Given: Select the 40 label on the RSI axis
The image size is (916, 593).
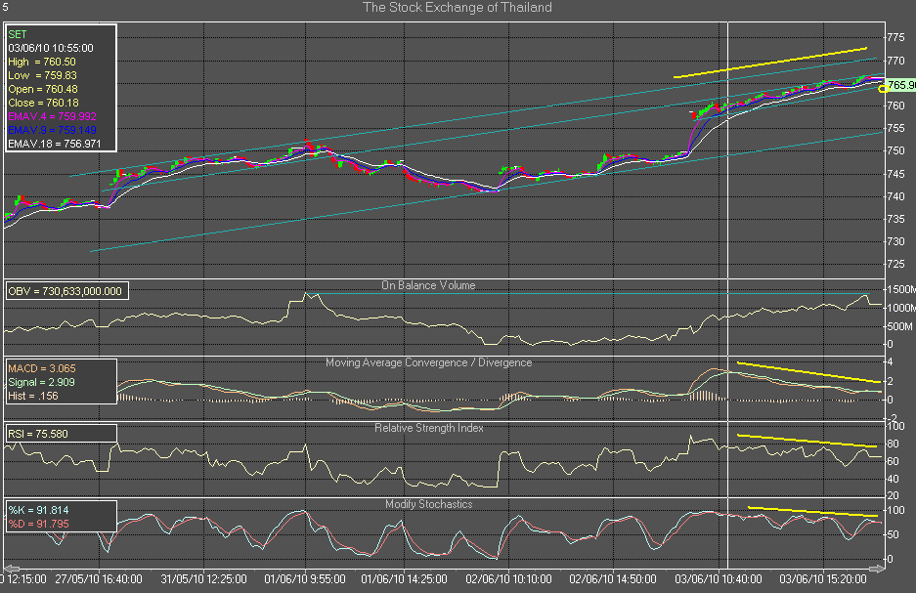Looking at the screenshot, I should pos(893,479).
